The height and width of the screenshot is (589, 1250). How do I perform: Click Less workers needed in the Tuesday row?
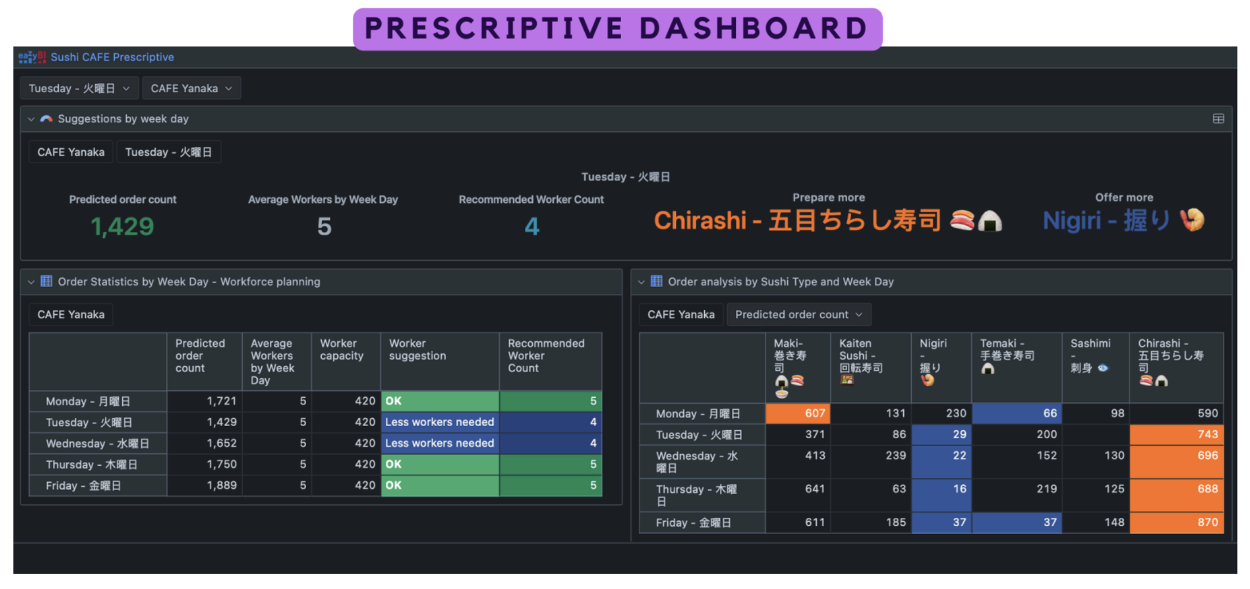point(440,422)
